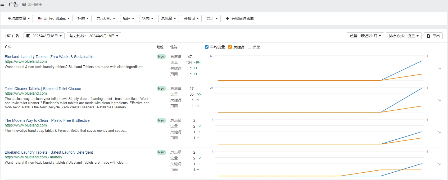The height and width of the screenshot is (180, 448).
Task: Click New badge on Safest Laundry Detergent row
Action: point(161,152)
